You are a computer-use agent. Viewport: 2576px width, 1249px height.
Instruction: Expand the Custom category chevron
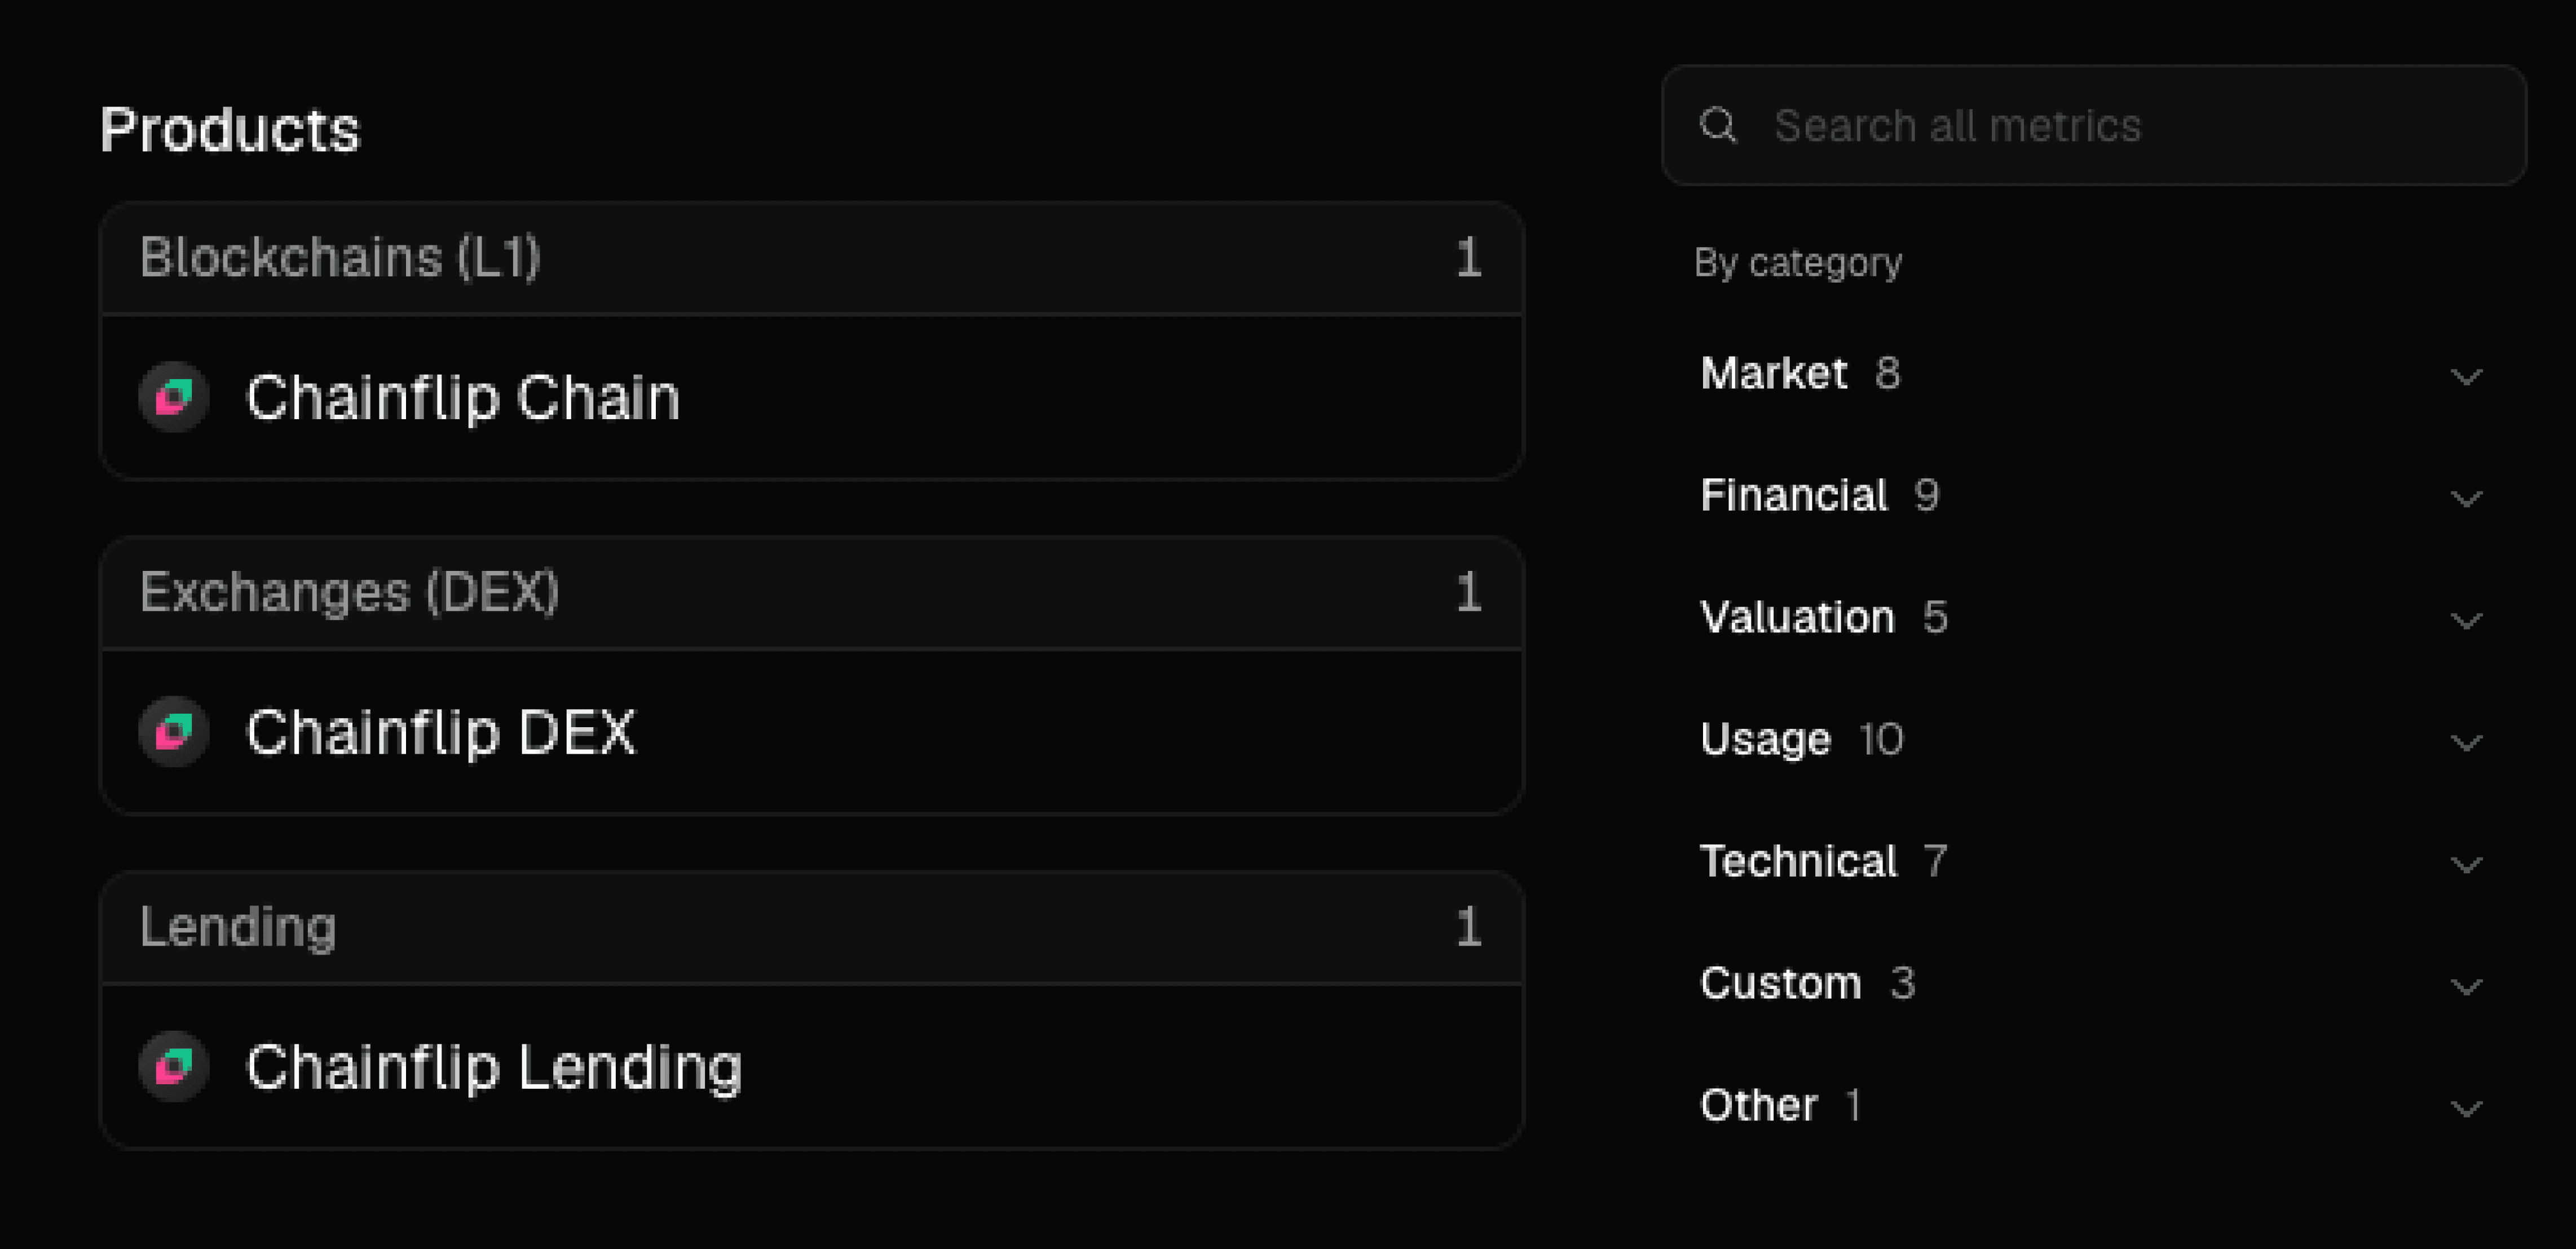point(2467,986)
